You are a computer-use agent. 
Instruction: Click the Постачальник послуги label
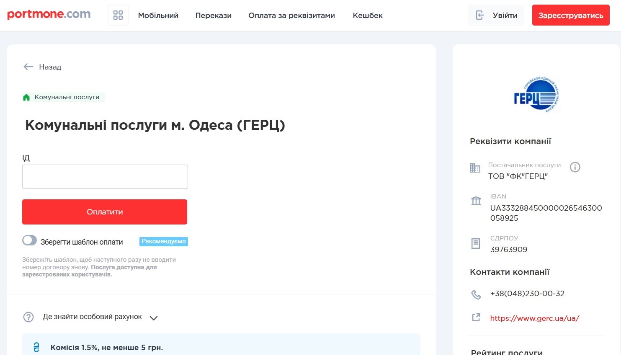524,165
